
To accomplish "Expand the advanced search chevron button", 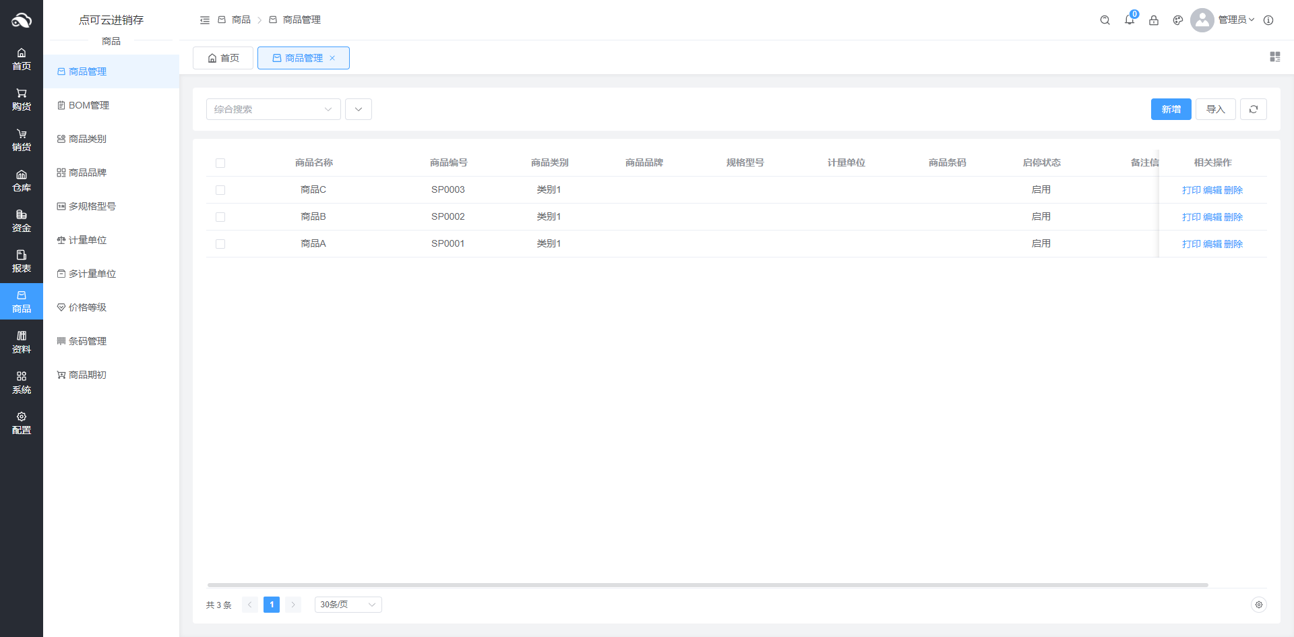I will [359, 109].
